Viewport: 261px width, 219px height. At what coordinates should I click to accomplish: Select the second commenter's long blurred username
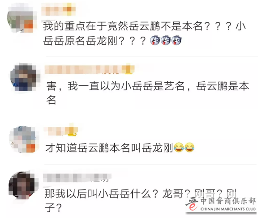(90, 69)
